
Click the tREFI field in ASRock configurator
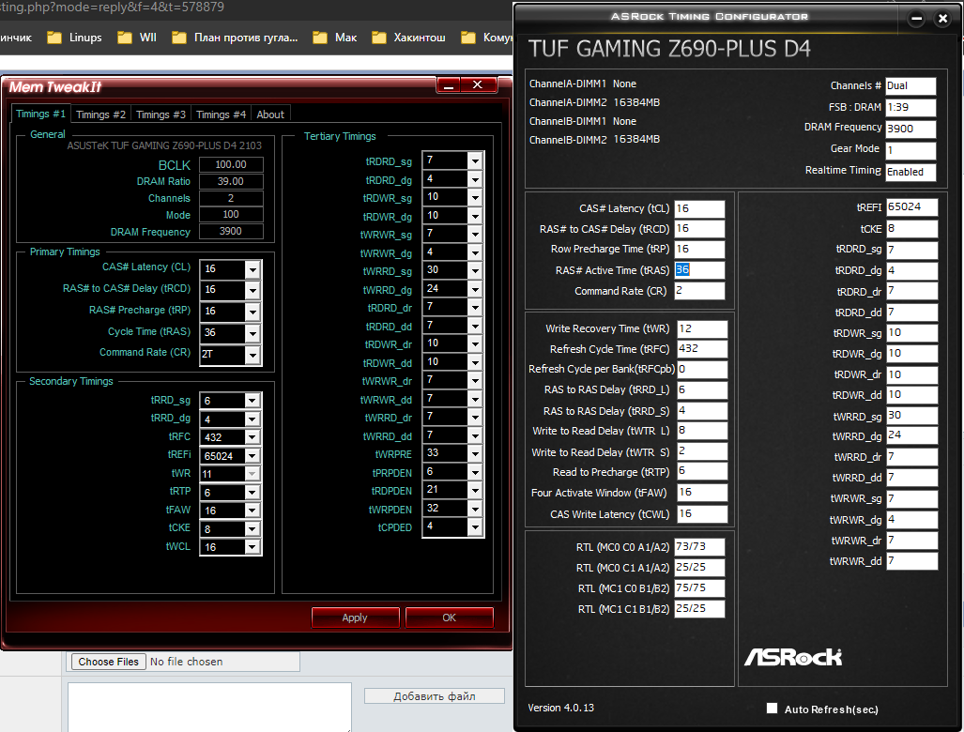(x=911, y=207)
